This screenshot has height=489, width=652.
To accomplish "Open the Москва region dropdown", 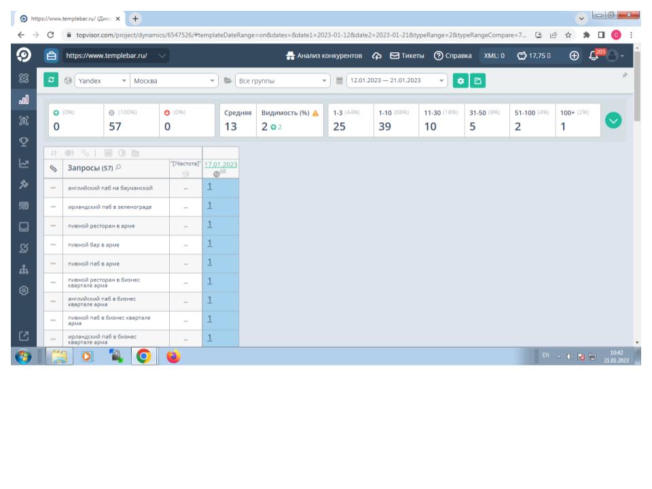I will [x=174, y=81].
